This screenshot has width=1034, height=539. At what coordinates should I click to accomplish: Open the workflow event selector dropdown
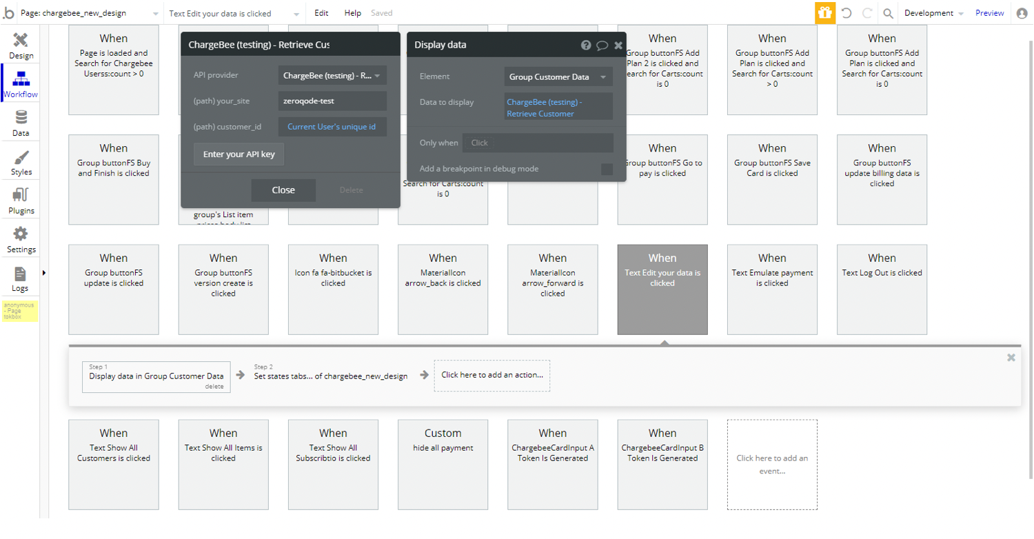pyautogui.click(x=234, y=13)
